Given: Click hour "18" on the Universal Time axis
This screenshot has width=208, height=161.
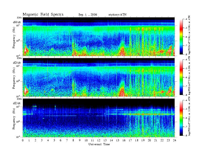Looking at the screenshot, I should click(x=137, y=140).
